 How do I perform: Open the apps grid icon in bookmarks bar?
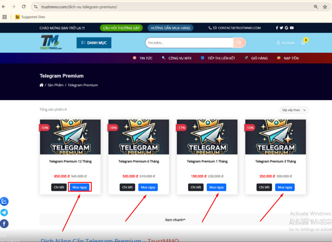(x=4, y=17)
